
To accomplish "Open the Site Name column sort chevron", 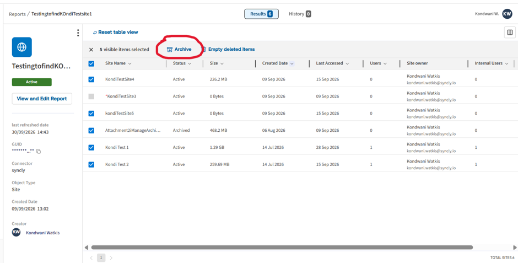I will pos(129,63).
